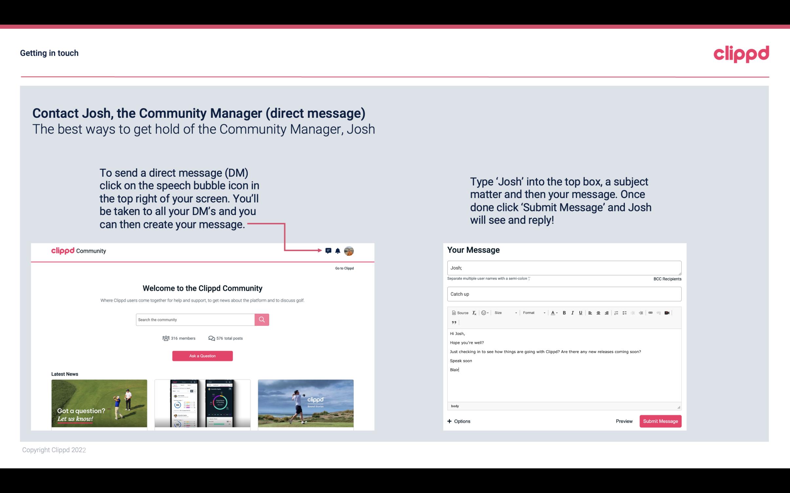Click Preview button for message
The width and height of the screenshot is (790, 493).
click(624, 421)
